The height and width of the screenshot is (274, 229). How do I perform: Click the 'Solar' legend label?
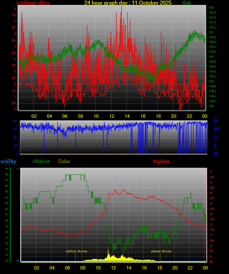tap(64, 162)
